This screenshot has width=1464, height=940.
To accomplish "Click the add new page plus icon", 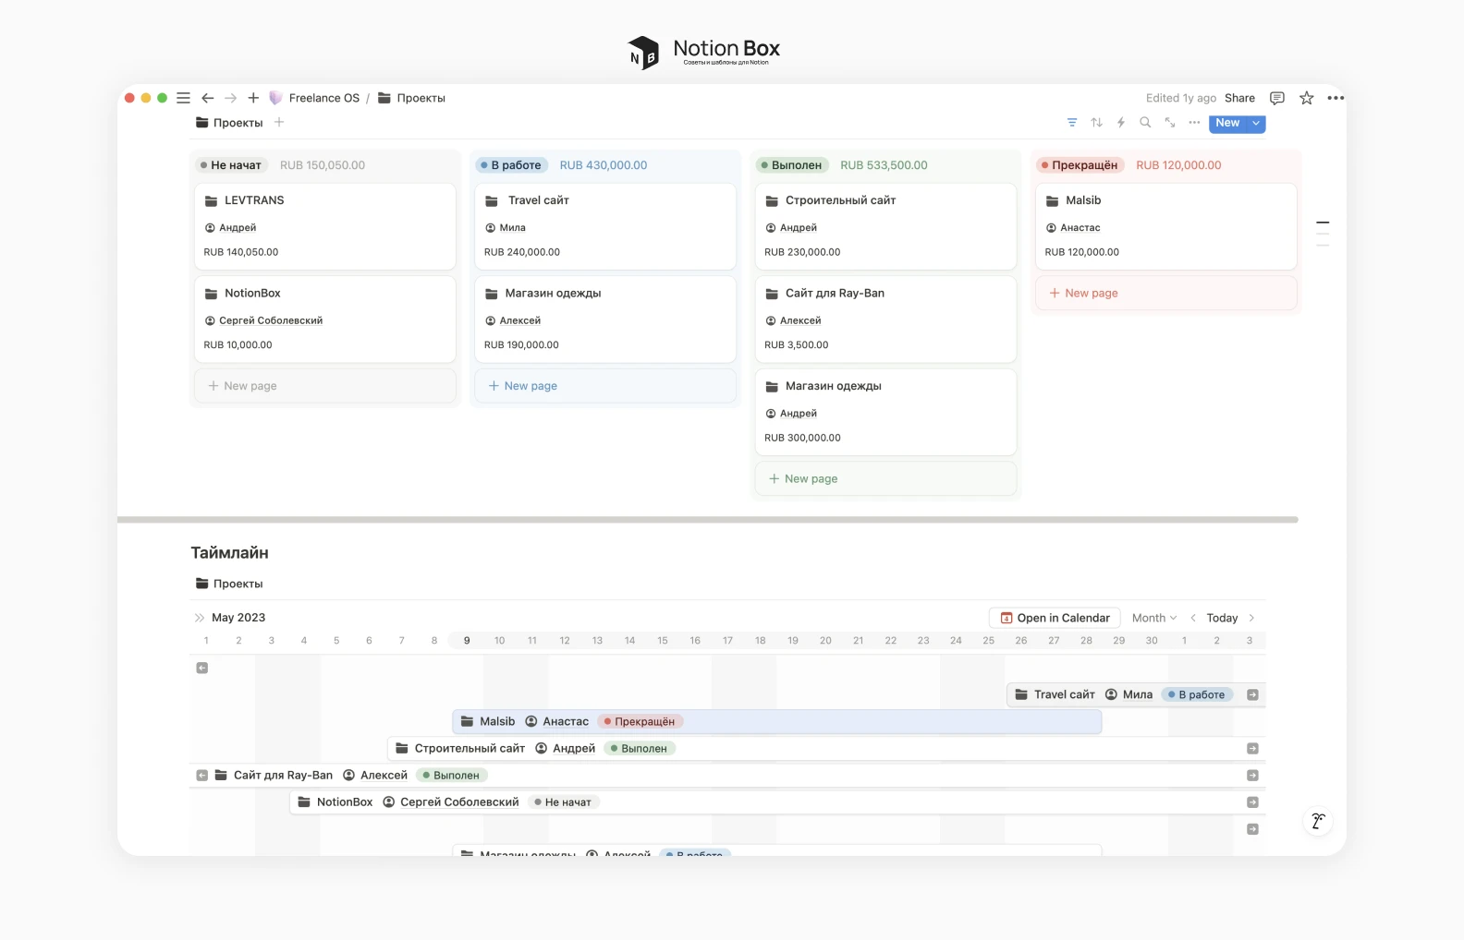I will tap(253, 98).
